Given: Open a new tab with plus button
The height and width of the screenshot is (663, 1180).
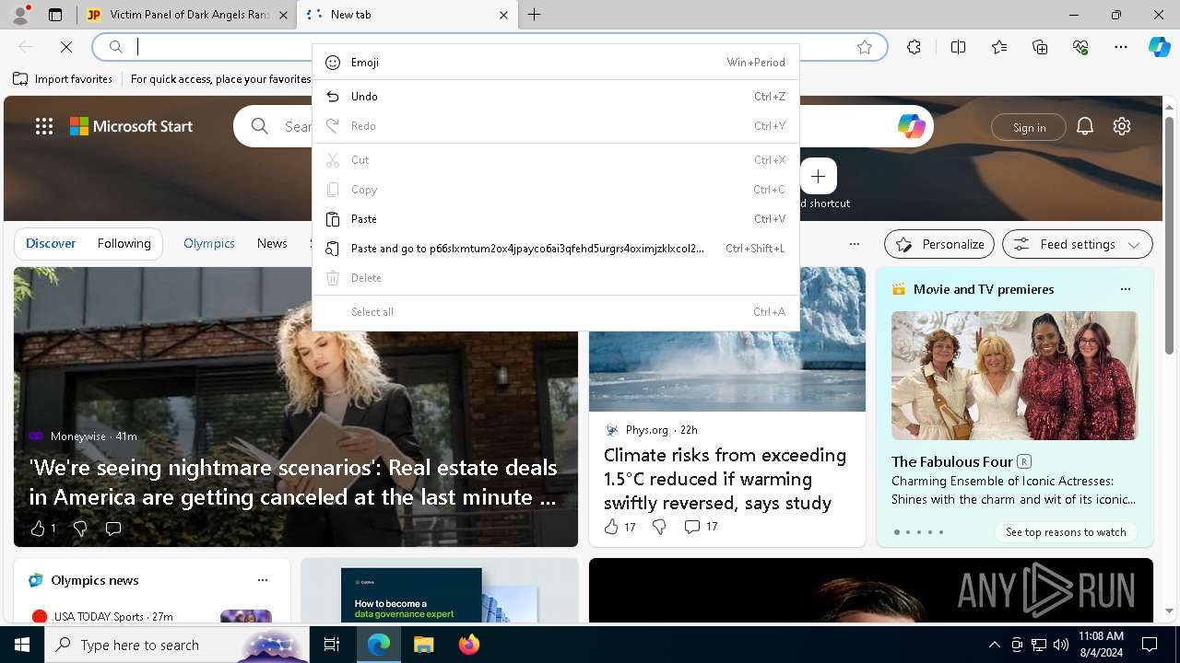Looking at the screenshot, I should tap(535, 15).
